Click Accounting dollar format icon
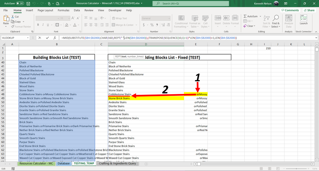The image size is (319, 171). [144, 25]
